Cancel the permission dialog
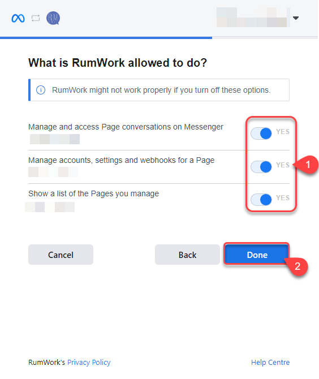This screenshot has height=379, width=319. [x=61, y=255]
